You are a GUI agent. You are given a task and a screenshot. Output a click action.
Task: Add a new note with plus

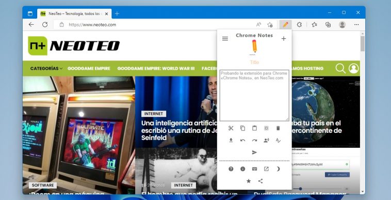pos(284,38)
